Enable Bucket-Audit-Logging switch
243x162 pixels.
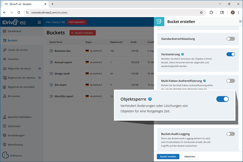click(231, 134)
